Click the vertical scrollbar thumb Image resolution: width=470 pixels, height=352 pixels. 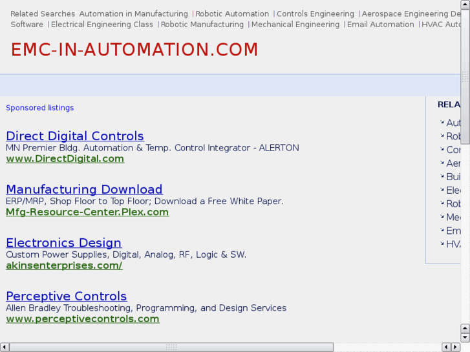click(x=465, y=77)
